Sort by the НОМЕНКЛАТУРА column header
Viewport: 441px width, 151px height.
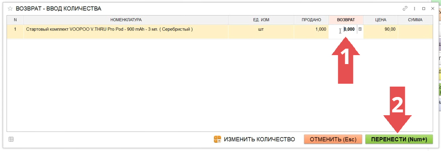[x=126, y=20]
